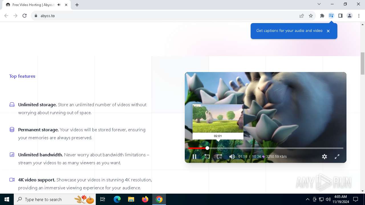Viewport: 365px width, 205px height.
Task: Launch Firefox from taskbar
Action: [x=145, y=199]
